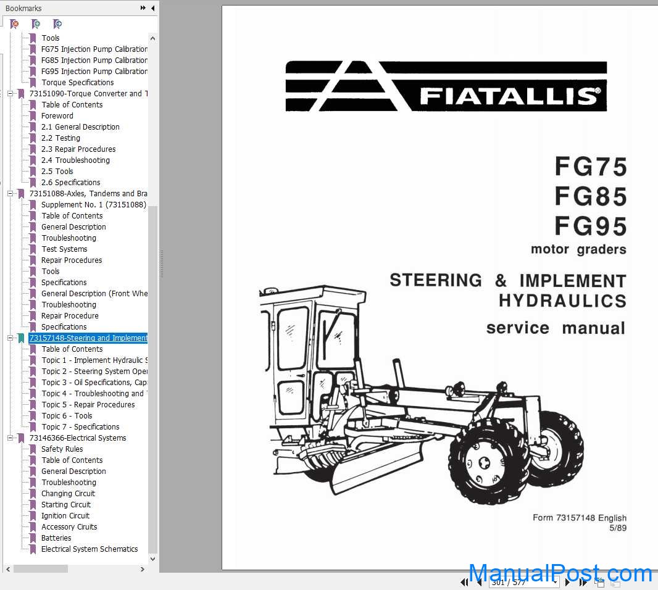Open the Changing Circuit bookmark
This screenshot has height=590, width=658.
coord(68,494)
